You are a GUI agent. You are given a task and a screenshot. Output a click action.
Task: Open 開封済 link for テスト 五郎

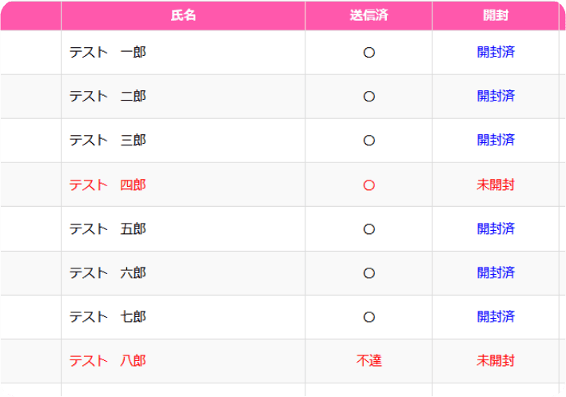496,229
